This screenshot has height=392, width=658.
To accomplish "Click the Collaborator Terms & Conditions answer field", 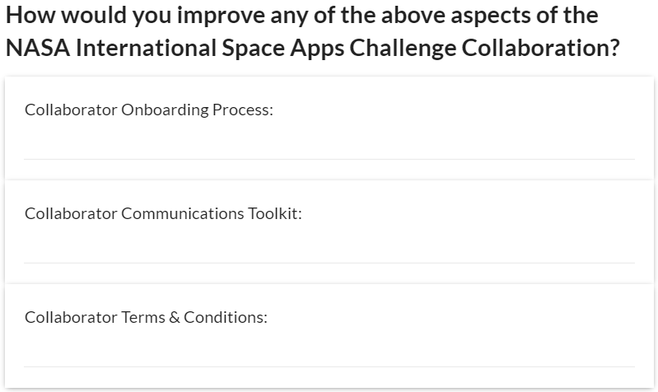I will click(329, 351).
